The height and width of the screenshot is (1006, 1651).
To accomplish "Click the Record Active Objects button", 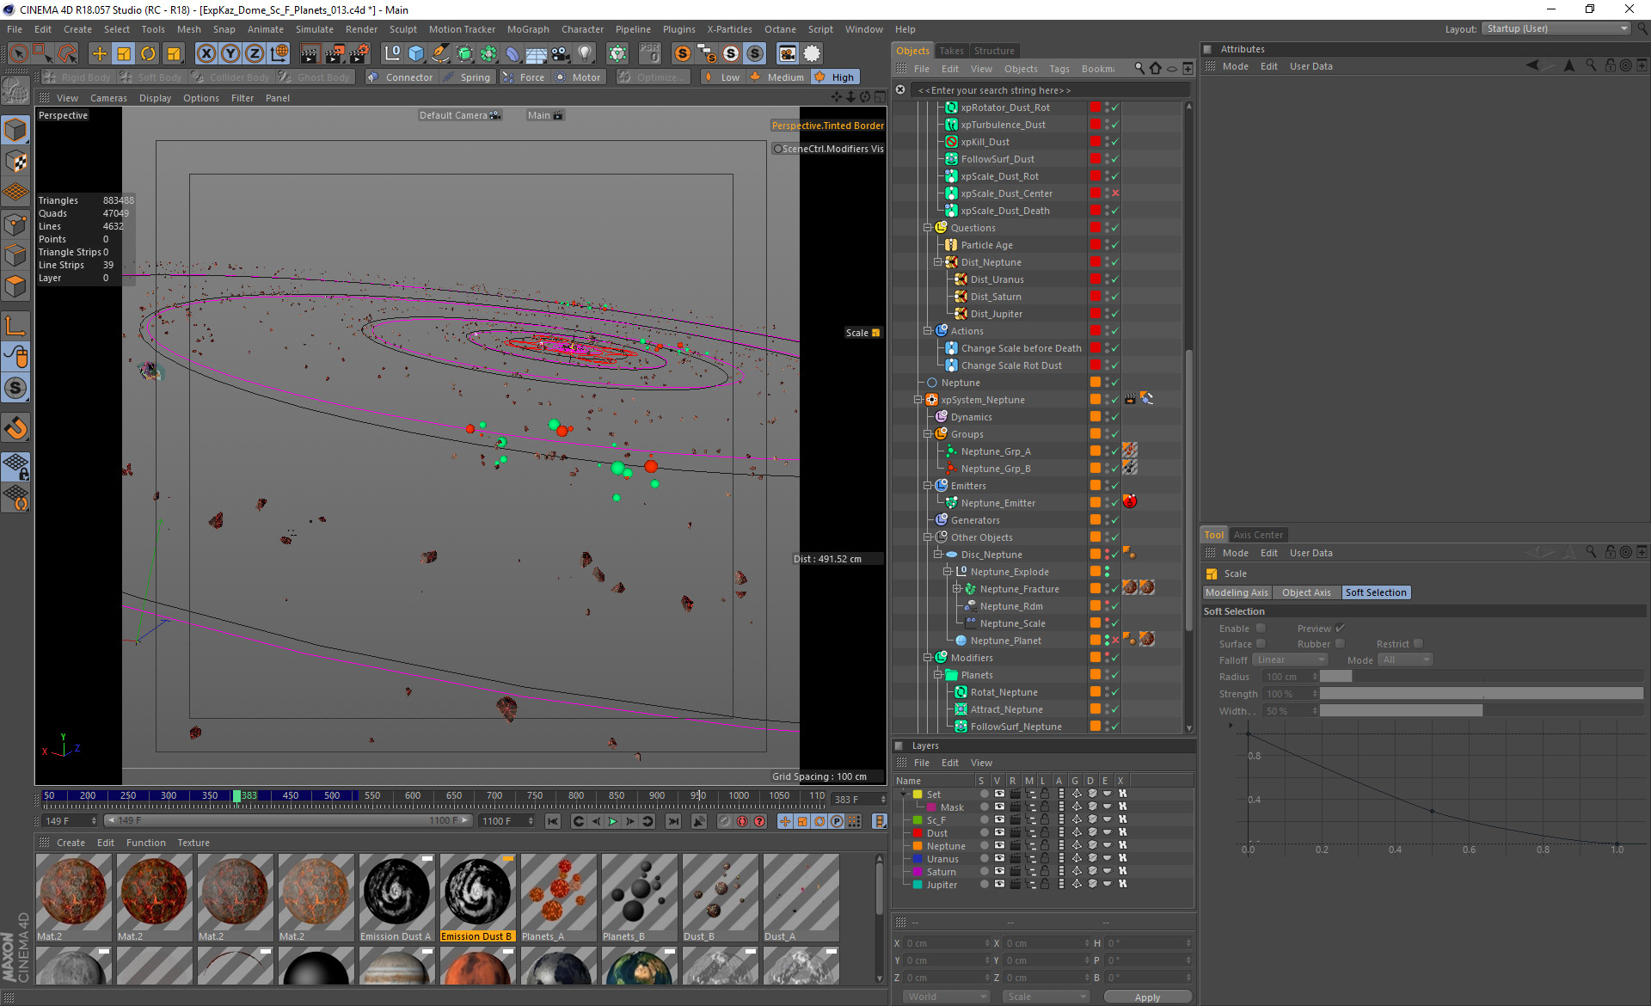I will tap(725, 822).
